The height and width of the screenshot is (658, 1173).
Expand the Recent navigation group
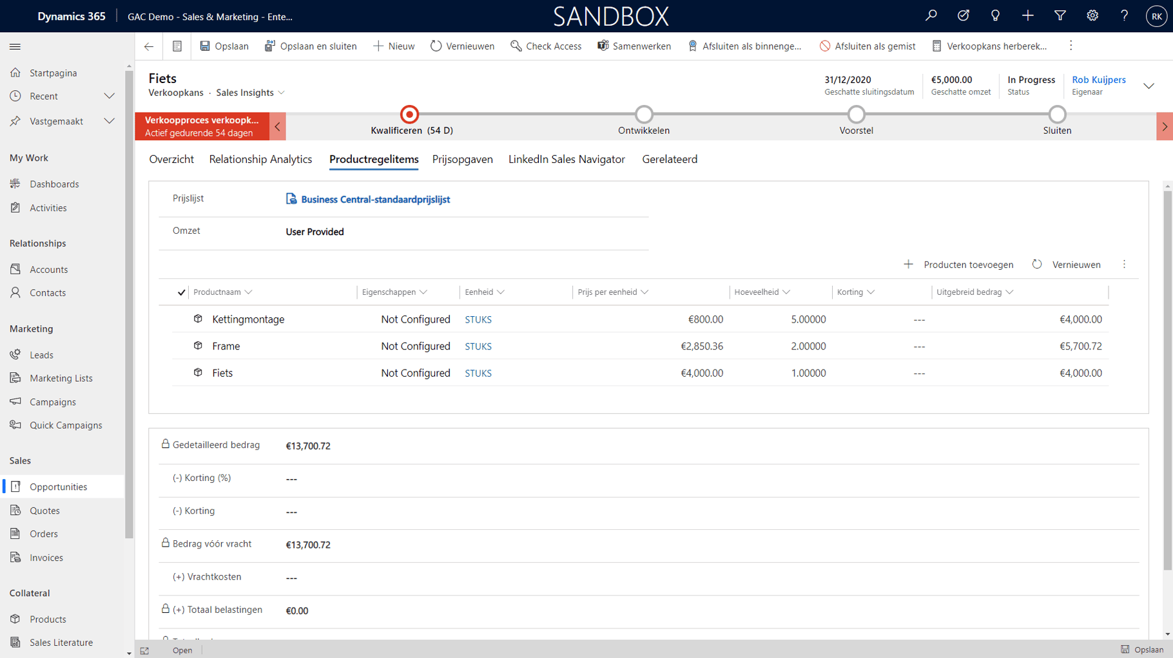coord(110,97)
